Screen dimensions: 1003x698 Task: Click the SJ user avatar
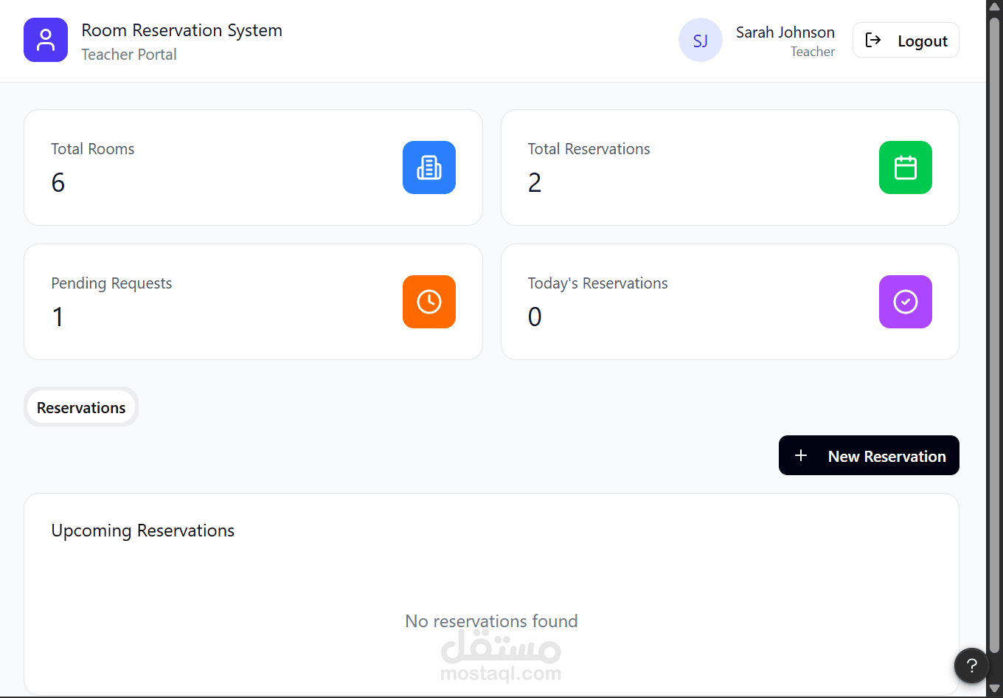(x=701, y=41)
